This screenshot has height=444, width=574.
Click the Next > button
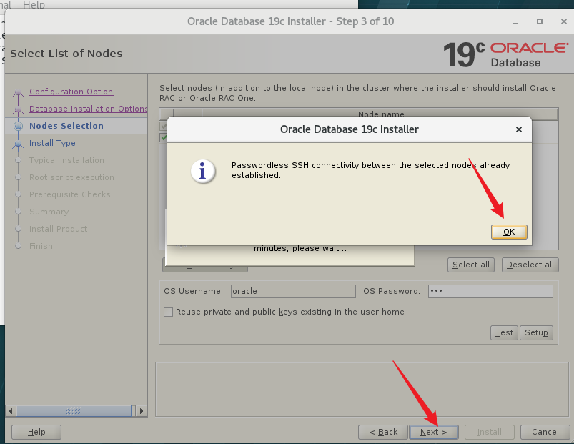(433, 432)
